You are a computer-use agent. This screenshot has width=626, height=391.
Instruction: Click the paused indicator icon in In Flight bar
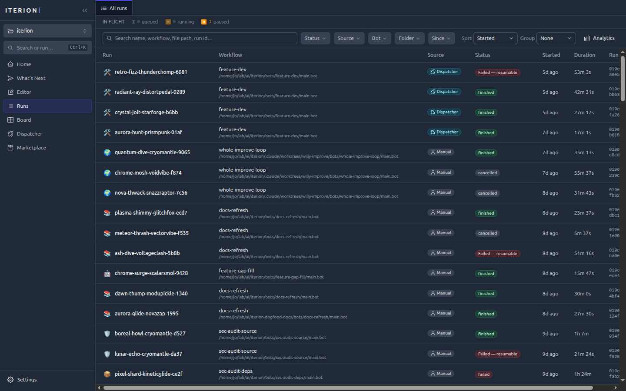[204, 22]
